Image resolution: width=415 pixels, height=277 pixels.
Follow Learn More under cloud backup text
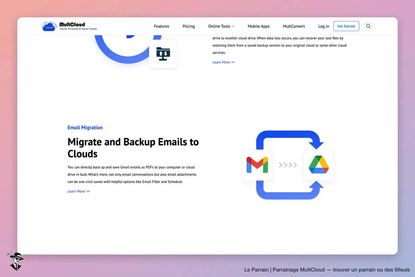[x=224, y=62]
